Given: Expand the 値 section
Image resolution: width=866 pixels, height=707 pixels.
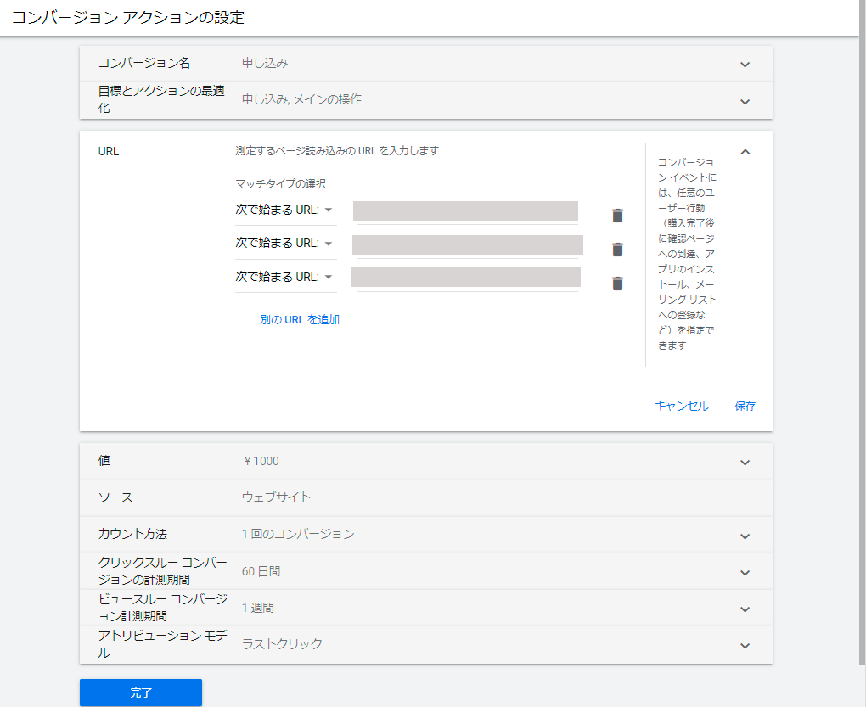Looking at the screenshot, I should pyautogui.click(x=745, y=462).
